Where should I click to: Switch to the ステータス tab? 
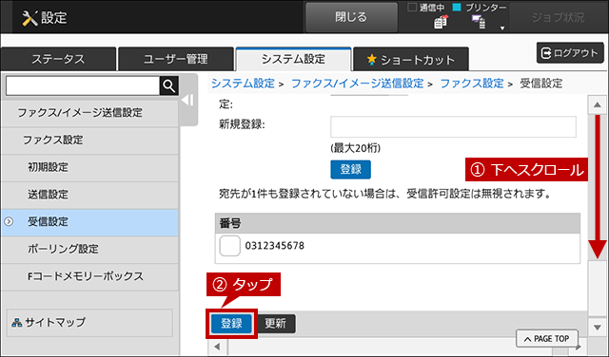(x=58, y=59)
